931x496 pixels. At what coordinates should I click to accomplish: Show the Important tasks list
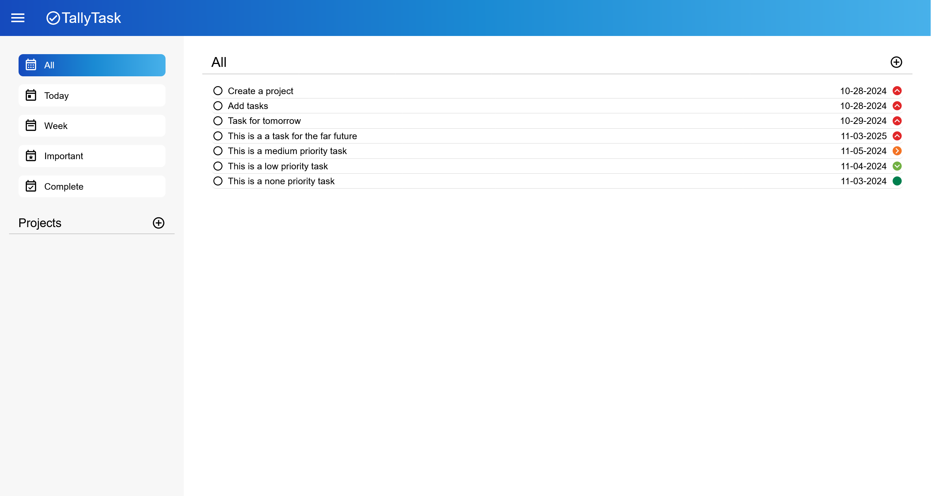pyautogui.click(x=92, y=156)
